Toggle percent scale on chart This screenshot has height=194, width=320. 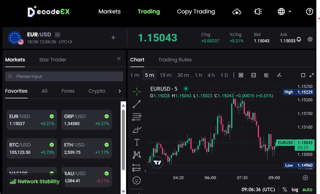click(x=285, y=189)
